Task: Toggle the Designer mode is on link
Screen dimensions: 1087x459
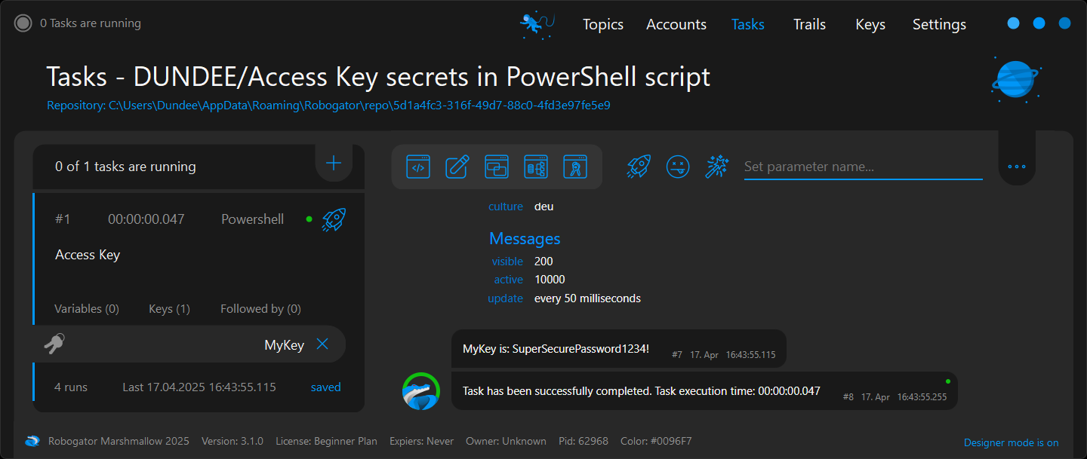Action: pos(1011,442)
